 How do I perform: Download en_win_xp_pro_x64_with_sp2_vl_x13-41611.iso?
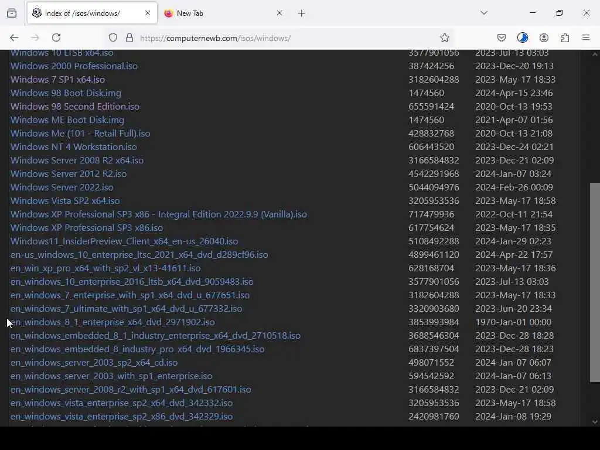(x=105, y=268)
